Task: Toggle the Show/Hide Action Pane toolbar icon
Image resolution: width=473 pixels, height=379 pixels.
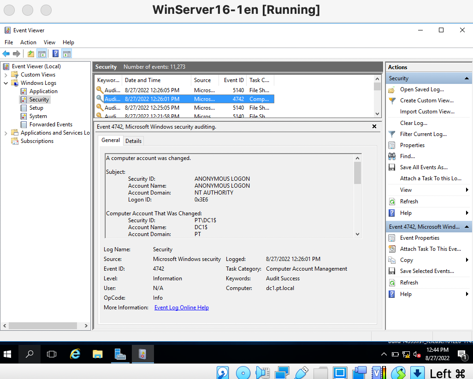Action: pos(67,53)
